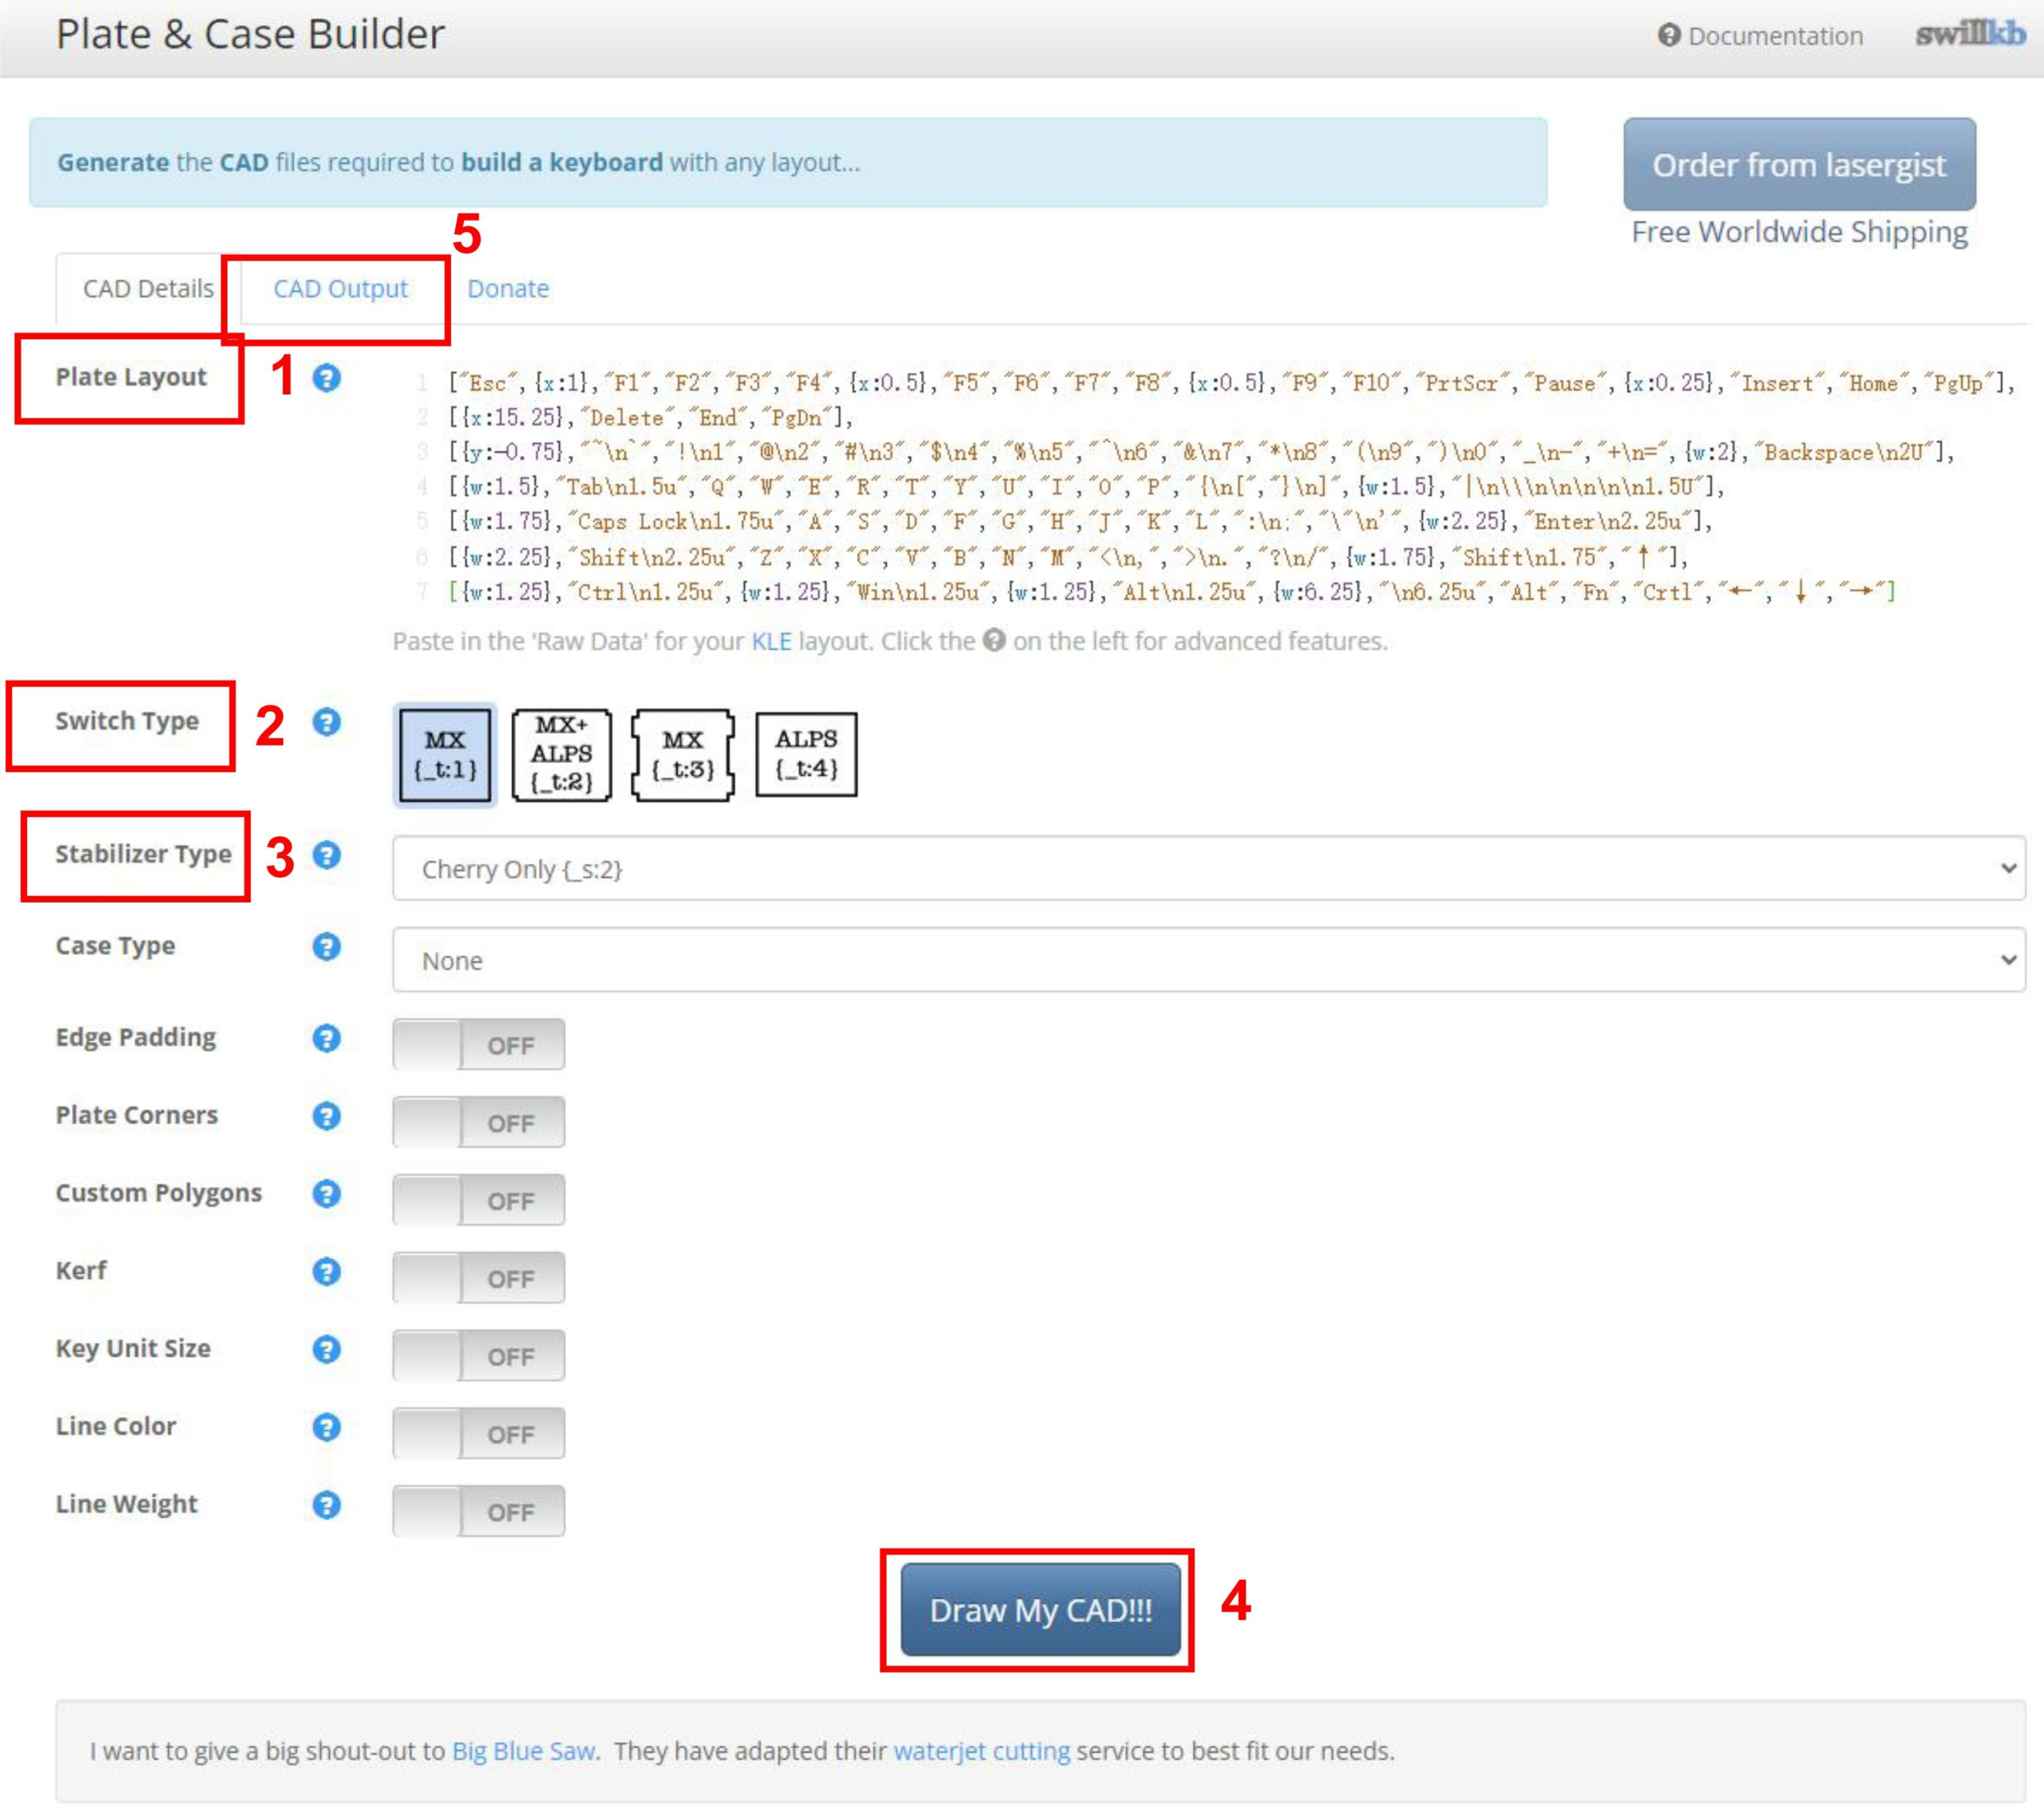Open help icon for Line Weight

pos(326,1505)
